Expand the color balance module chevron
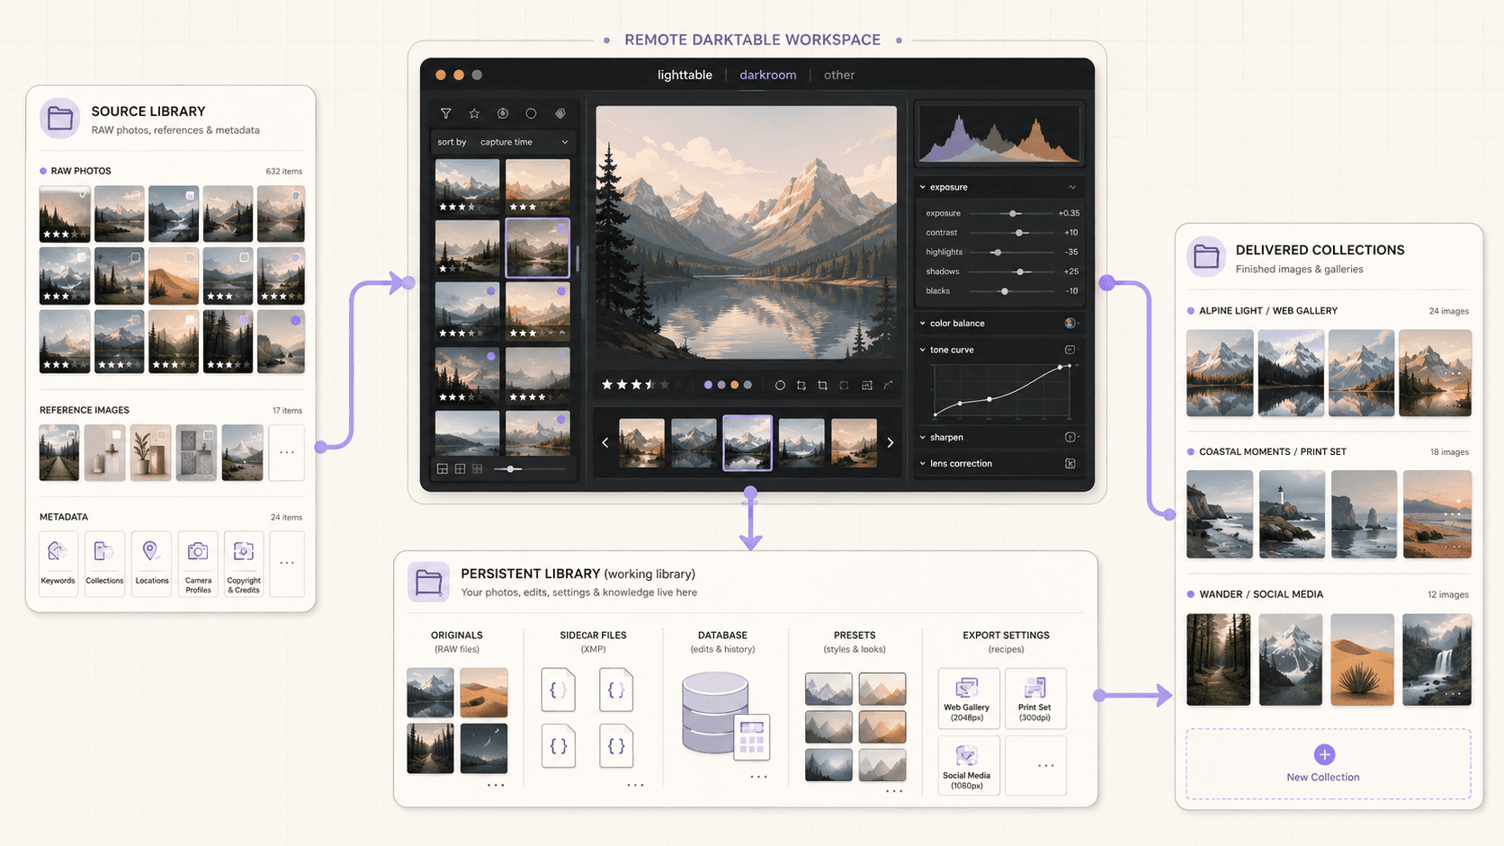 (922, 323)
